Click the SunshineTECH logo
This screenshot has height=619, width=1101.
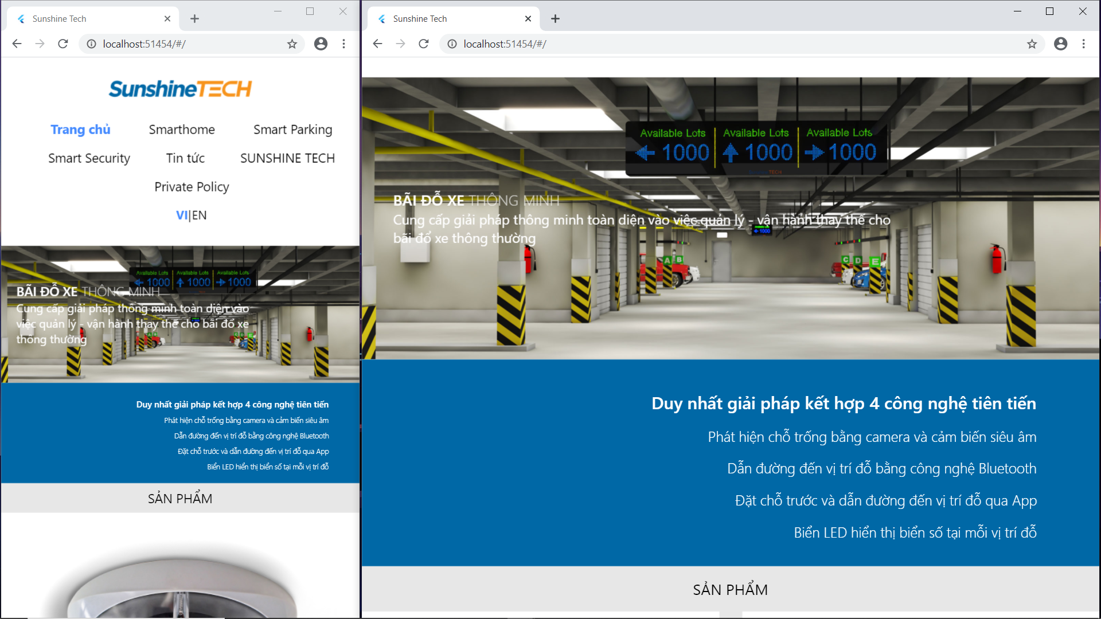pyautogui.click(x=180, y=89)
